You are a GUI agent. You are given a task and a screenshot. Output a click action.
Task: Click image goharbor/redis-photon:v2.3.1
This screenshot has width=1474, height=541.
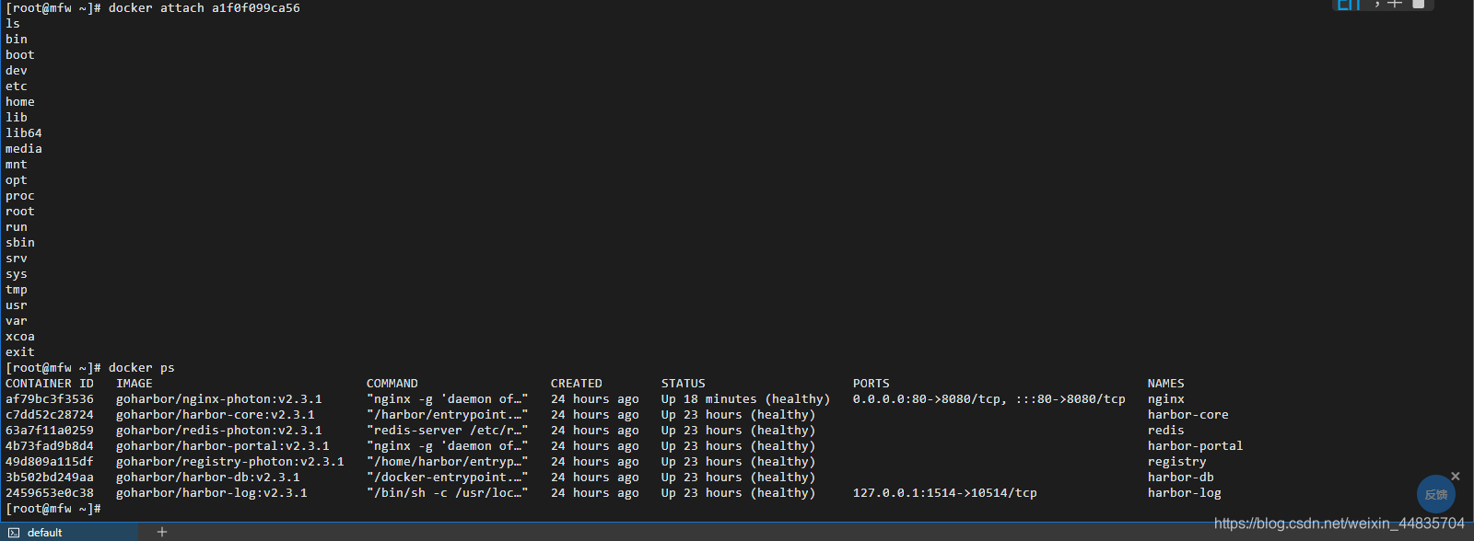[x=219, y=431]
